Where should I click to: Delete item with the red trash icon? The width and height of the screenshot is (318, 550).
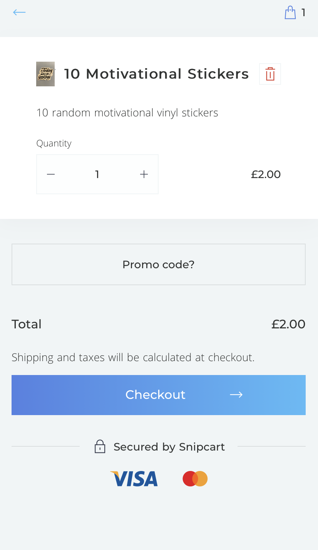270,74
